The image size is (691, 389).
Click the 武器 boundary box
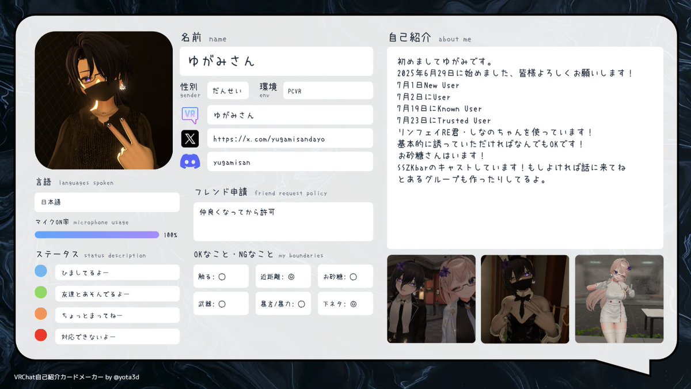pyautogui.click(x=221, y=303)
